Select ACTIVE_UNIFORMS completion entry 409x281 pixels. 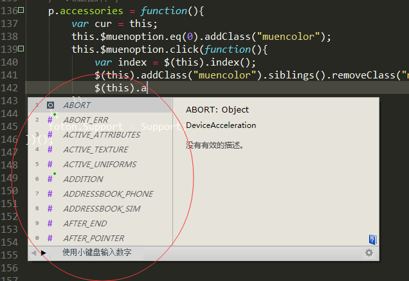99,164
